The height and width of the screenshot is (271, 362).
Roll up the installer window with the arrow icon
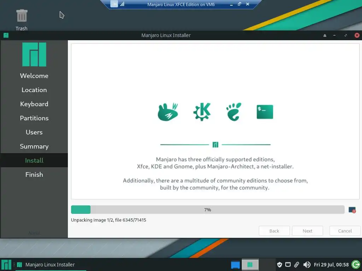pos(325,35)
